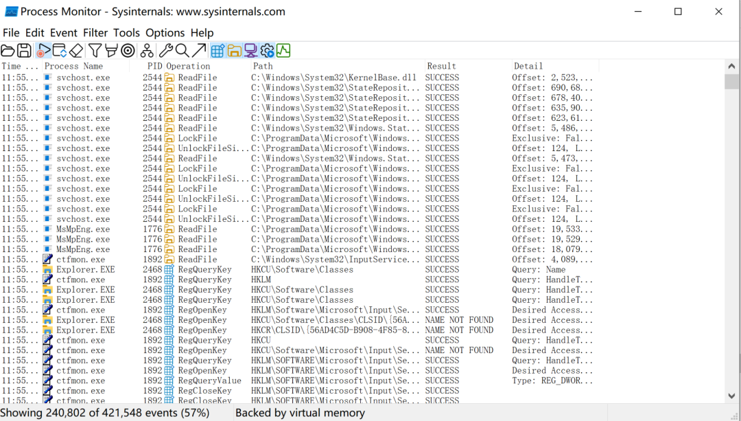Click the Process Monitor title bar app icon
The width and height of the screenshot is (741, 421).
coord(10,12)
